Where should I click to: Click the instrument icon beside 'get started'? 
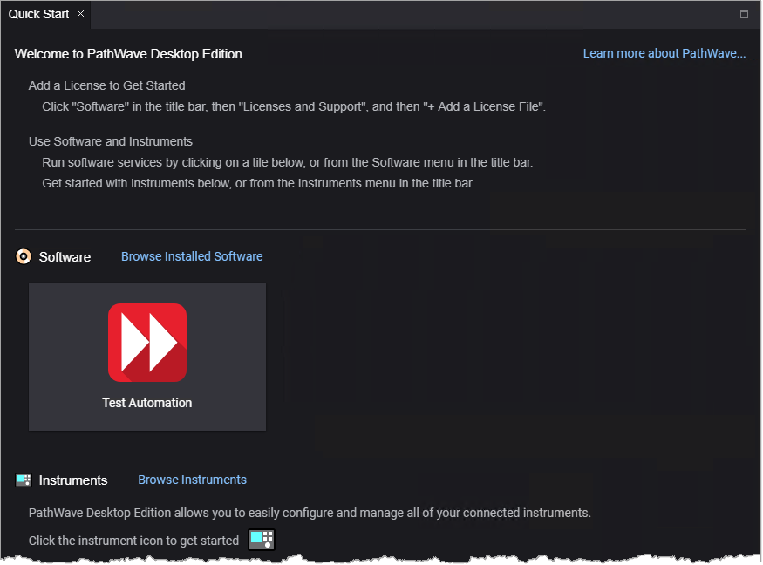click(262, 540)
